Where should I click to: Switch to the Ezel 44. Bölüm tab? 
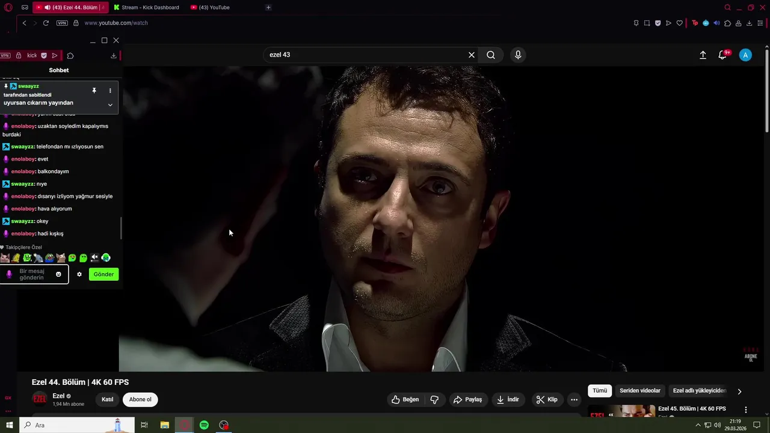click(x=70, y=7)
